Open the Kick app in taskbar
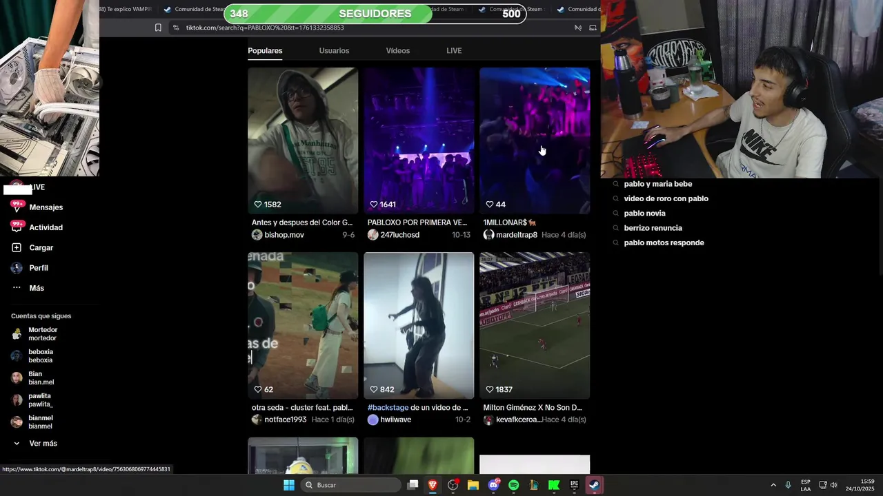This screenshot has height=496, width=883. click(x=554, y=485)
